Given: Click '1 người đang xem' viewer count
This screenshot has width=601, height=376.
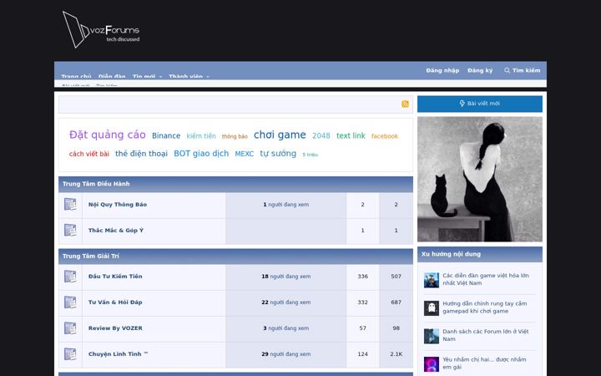Looking at the screenshot, I should coord(286,205).
